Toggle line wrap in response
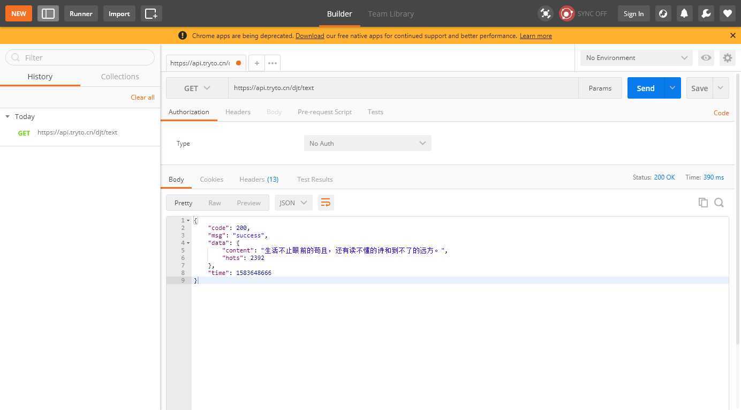 coord(326,203)
